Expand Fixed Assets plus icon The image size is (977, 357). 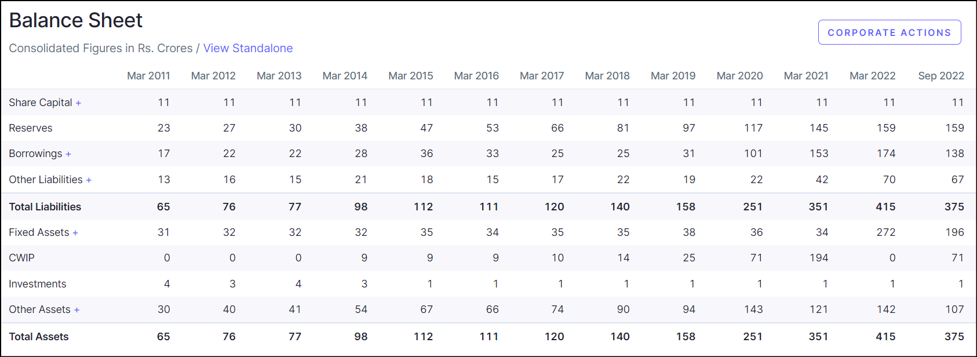click(75, 233)
